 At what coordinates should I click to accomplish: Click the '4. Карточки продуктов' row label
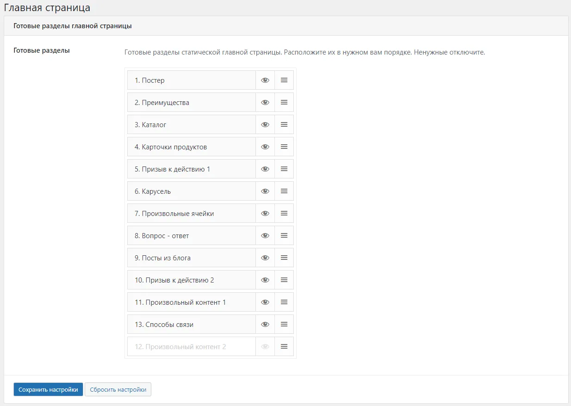tap(192, 147)
